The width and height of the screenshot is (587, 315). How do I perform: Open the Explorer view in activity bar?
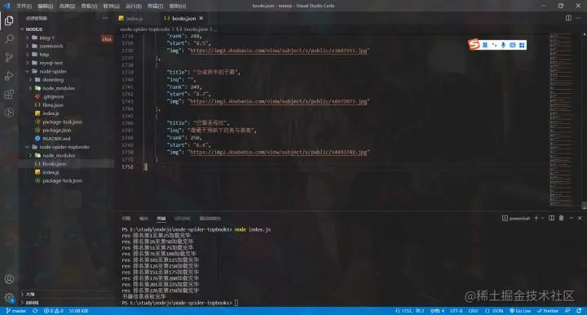[9, 20]
